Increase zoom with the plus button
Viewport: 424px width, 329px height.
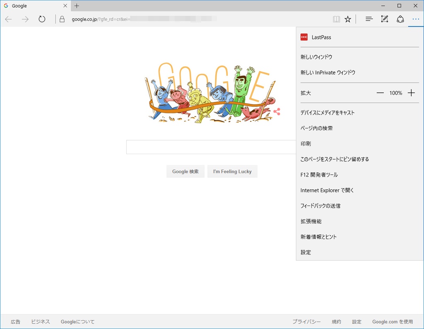pos(411,93)
